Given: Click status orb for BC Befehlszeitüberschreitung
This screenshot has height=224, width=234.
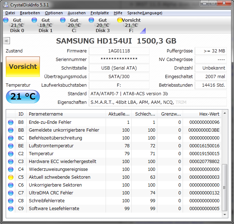Looking at the screenshot, I should [11, 138].
